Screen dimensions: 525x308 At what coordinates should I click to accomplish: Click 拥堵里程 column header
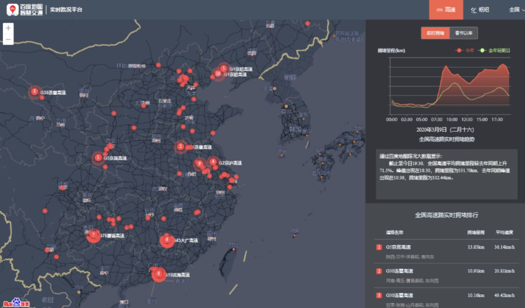pos(476,232)
